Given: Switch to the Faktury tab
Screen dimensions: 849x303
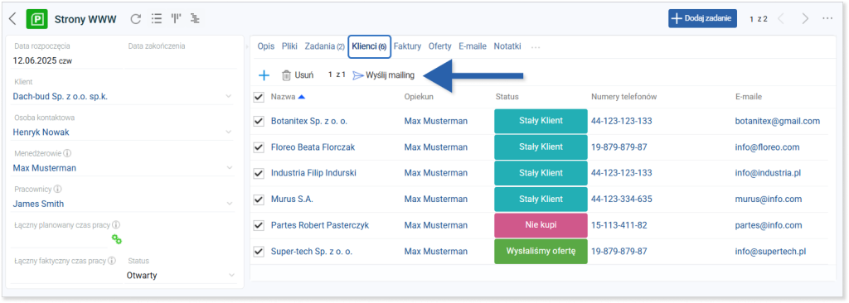Looking at the screenshot, I should click(407, 46).
